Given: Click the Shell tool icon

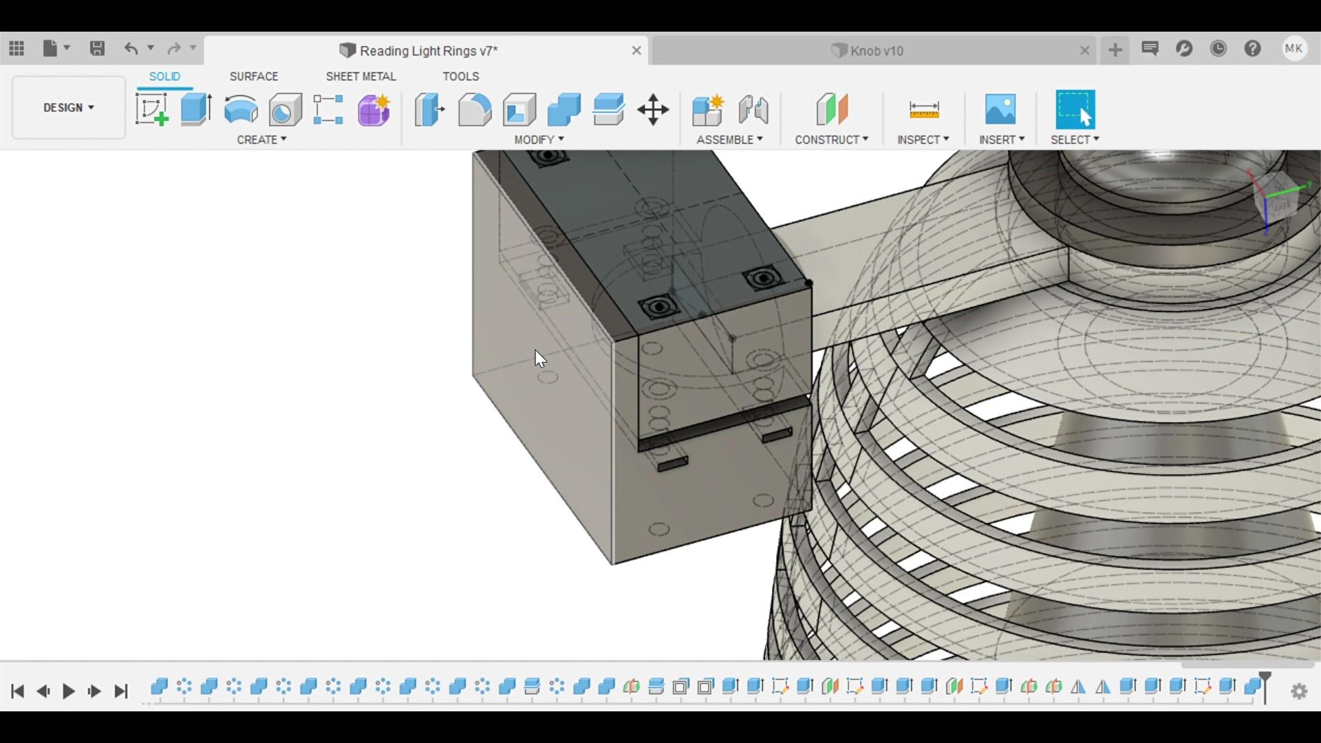Looking at the screenshot, I should coord(519,109).
